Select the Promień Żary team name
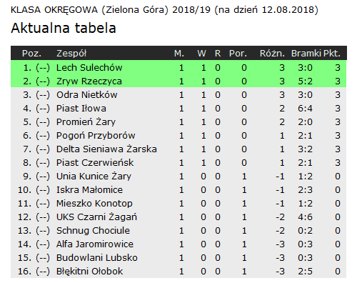The height and width of the screenshot is (283, 357). click(86, 122)
